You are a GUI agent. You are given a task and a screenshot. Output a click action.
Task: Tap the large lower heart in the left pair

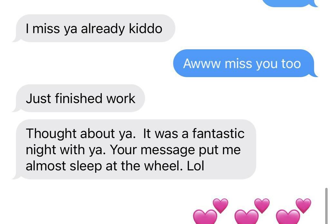click(205, 217)
